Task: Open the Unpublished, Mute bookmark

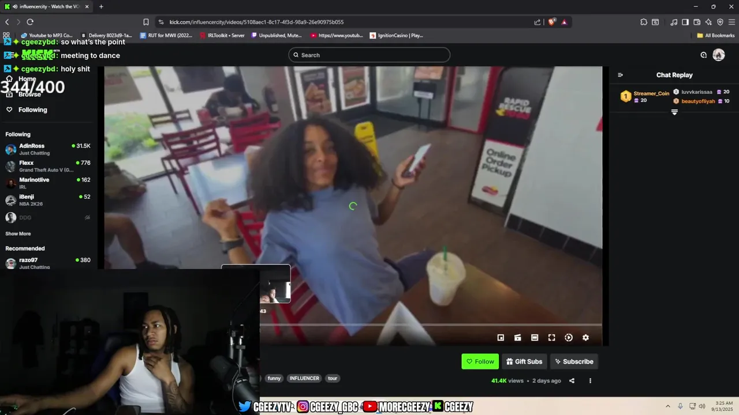Action: [276, 35]
